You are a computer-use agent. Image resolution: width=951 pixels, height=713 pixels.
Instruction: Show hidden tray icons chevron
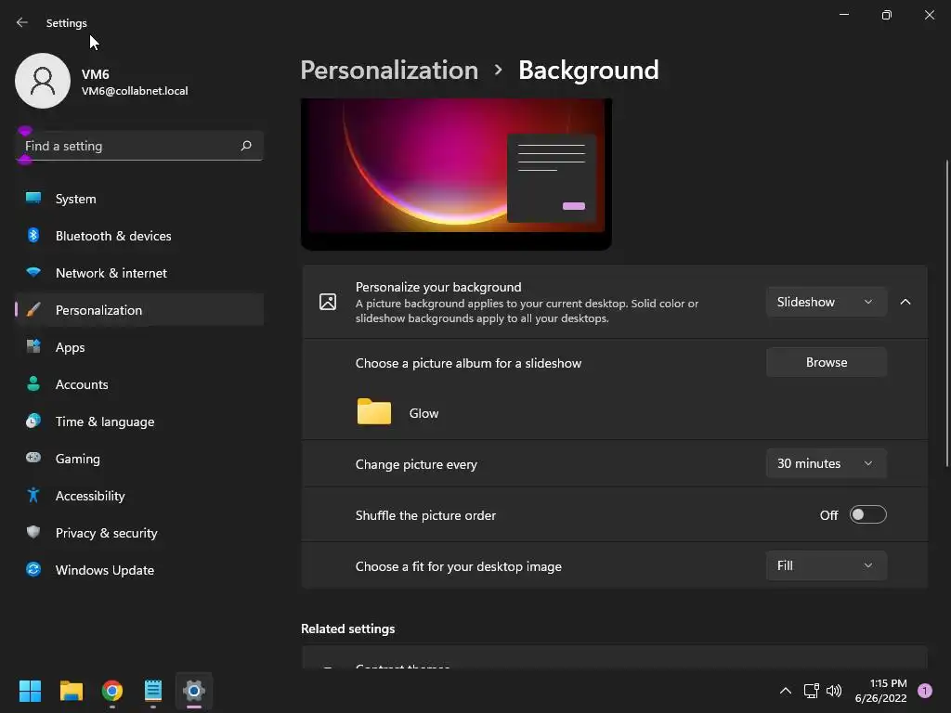click(x=786, y=691)
